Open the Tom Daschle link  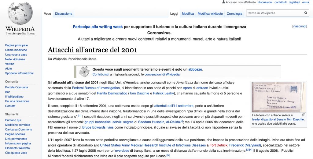pos(139,93)
